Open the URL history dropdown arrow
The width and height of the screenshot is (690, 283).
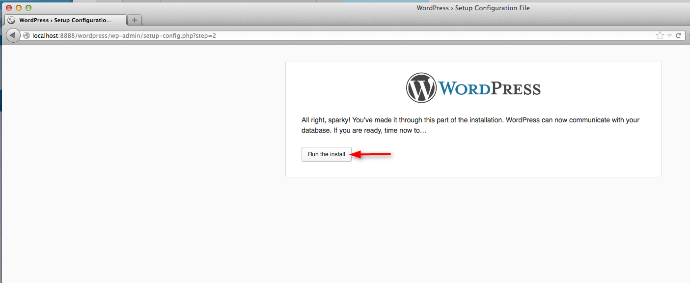pos(669,36)
